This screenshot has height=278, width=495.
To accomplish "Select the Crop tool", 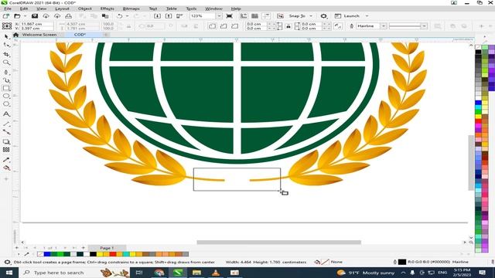I will point(6,54).
